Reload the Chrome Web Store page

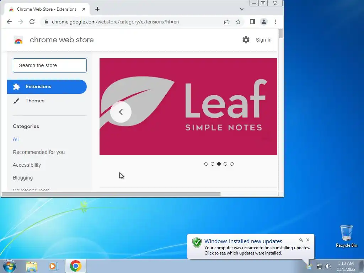pyautogui.click(x=32, y=22)
